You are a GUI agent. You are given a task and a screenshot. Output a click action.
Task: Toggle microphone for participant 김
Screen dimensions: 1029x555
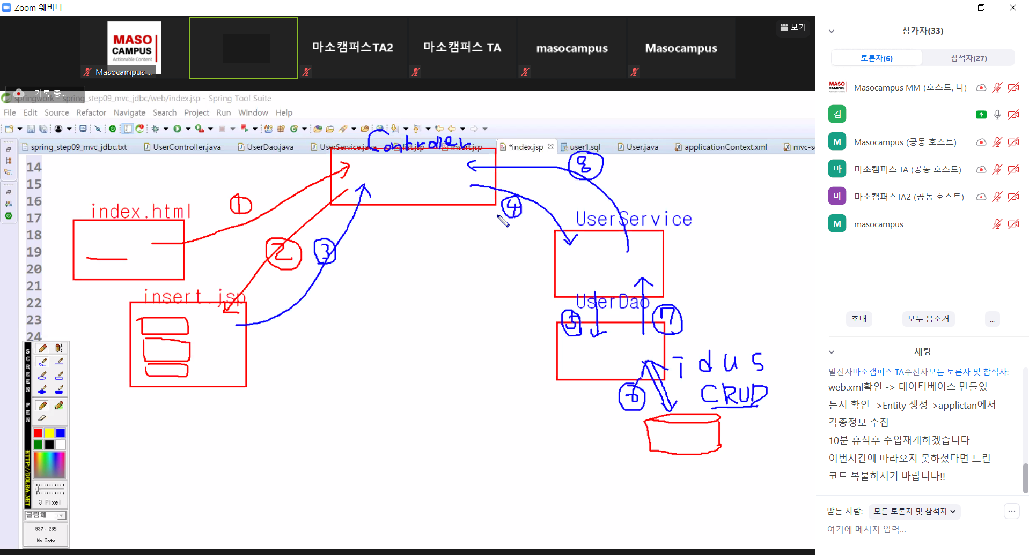coord(997,115)
